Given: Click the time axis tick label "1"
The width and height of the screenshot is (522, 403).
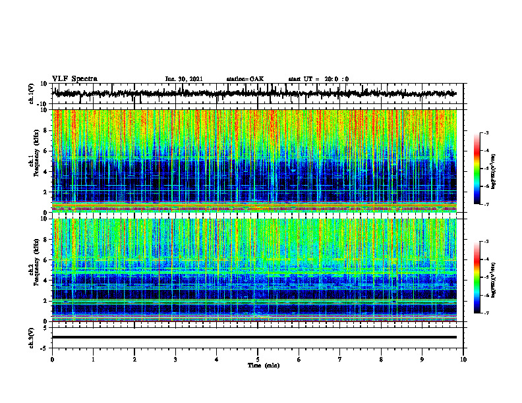Looking at the screenshot, I should coord(93,360).
